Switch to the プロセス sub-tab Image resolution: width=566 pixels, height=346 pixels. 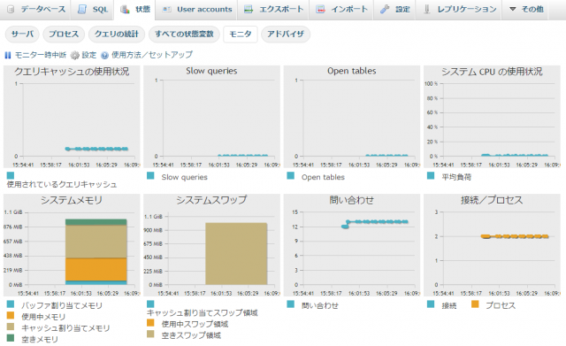[64, 34]
